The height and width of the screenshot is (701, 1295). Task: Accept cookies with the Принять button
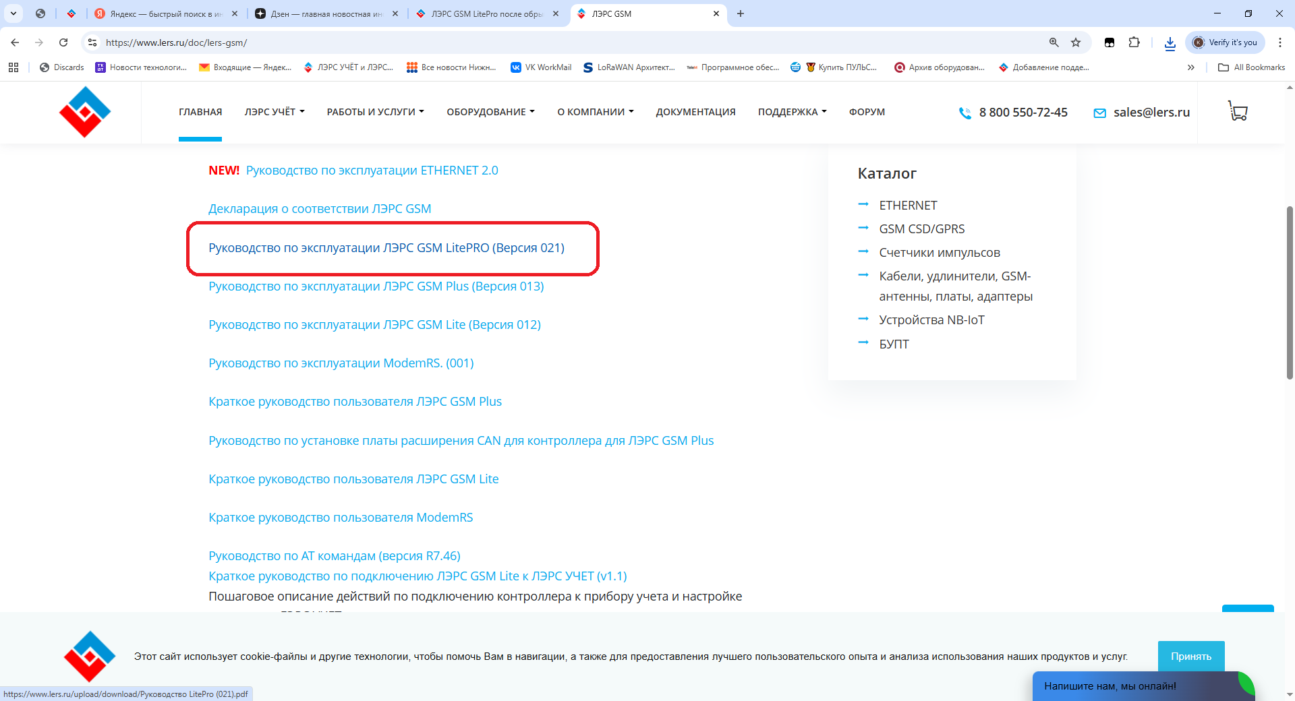click(x=1190, y=656)
